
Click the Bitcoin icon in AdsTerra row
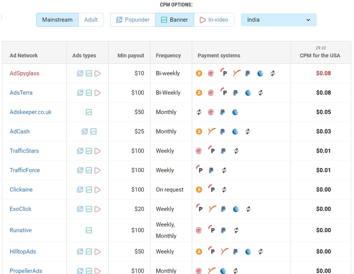[199, 93]
